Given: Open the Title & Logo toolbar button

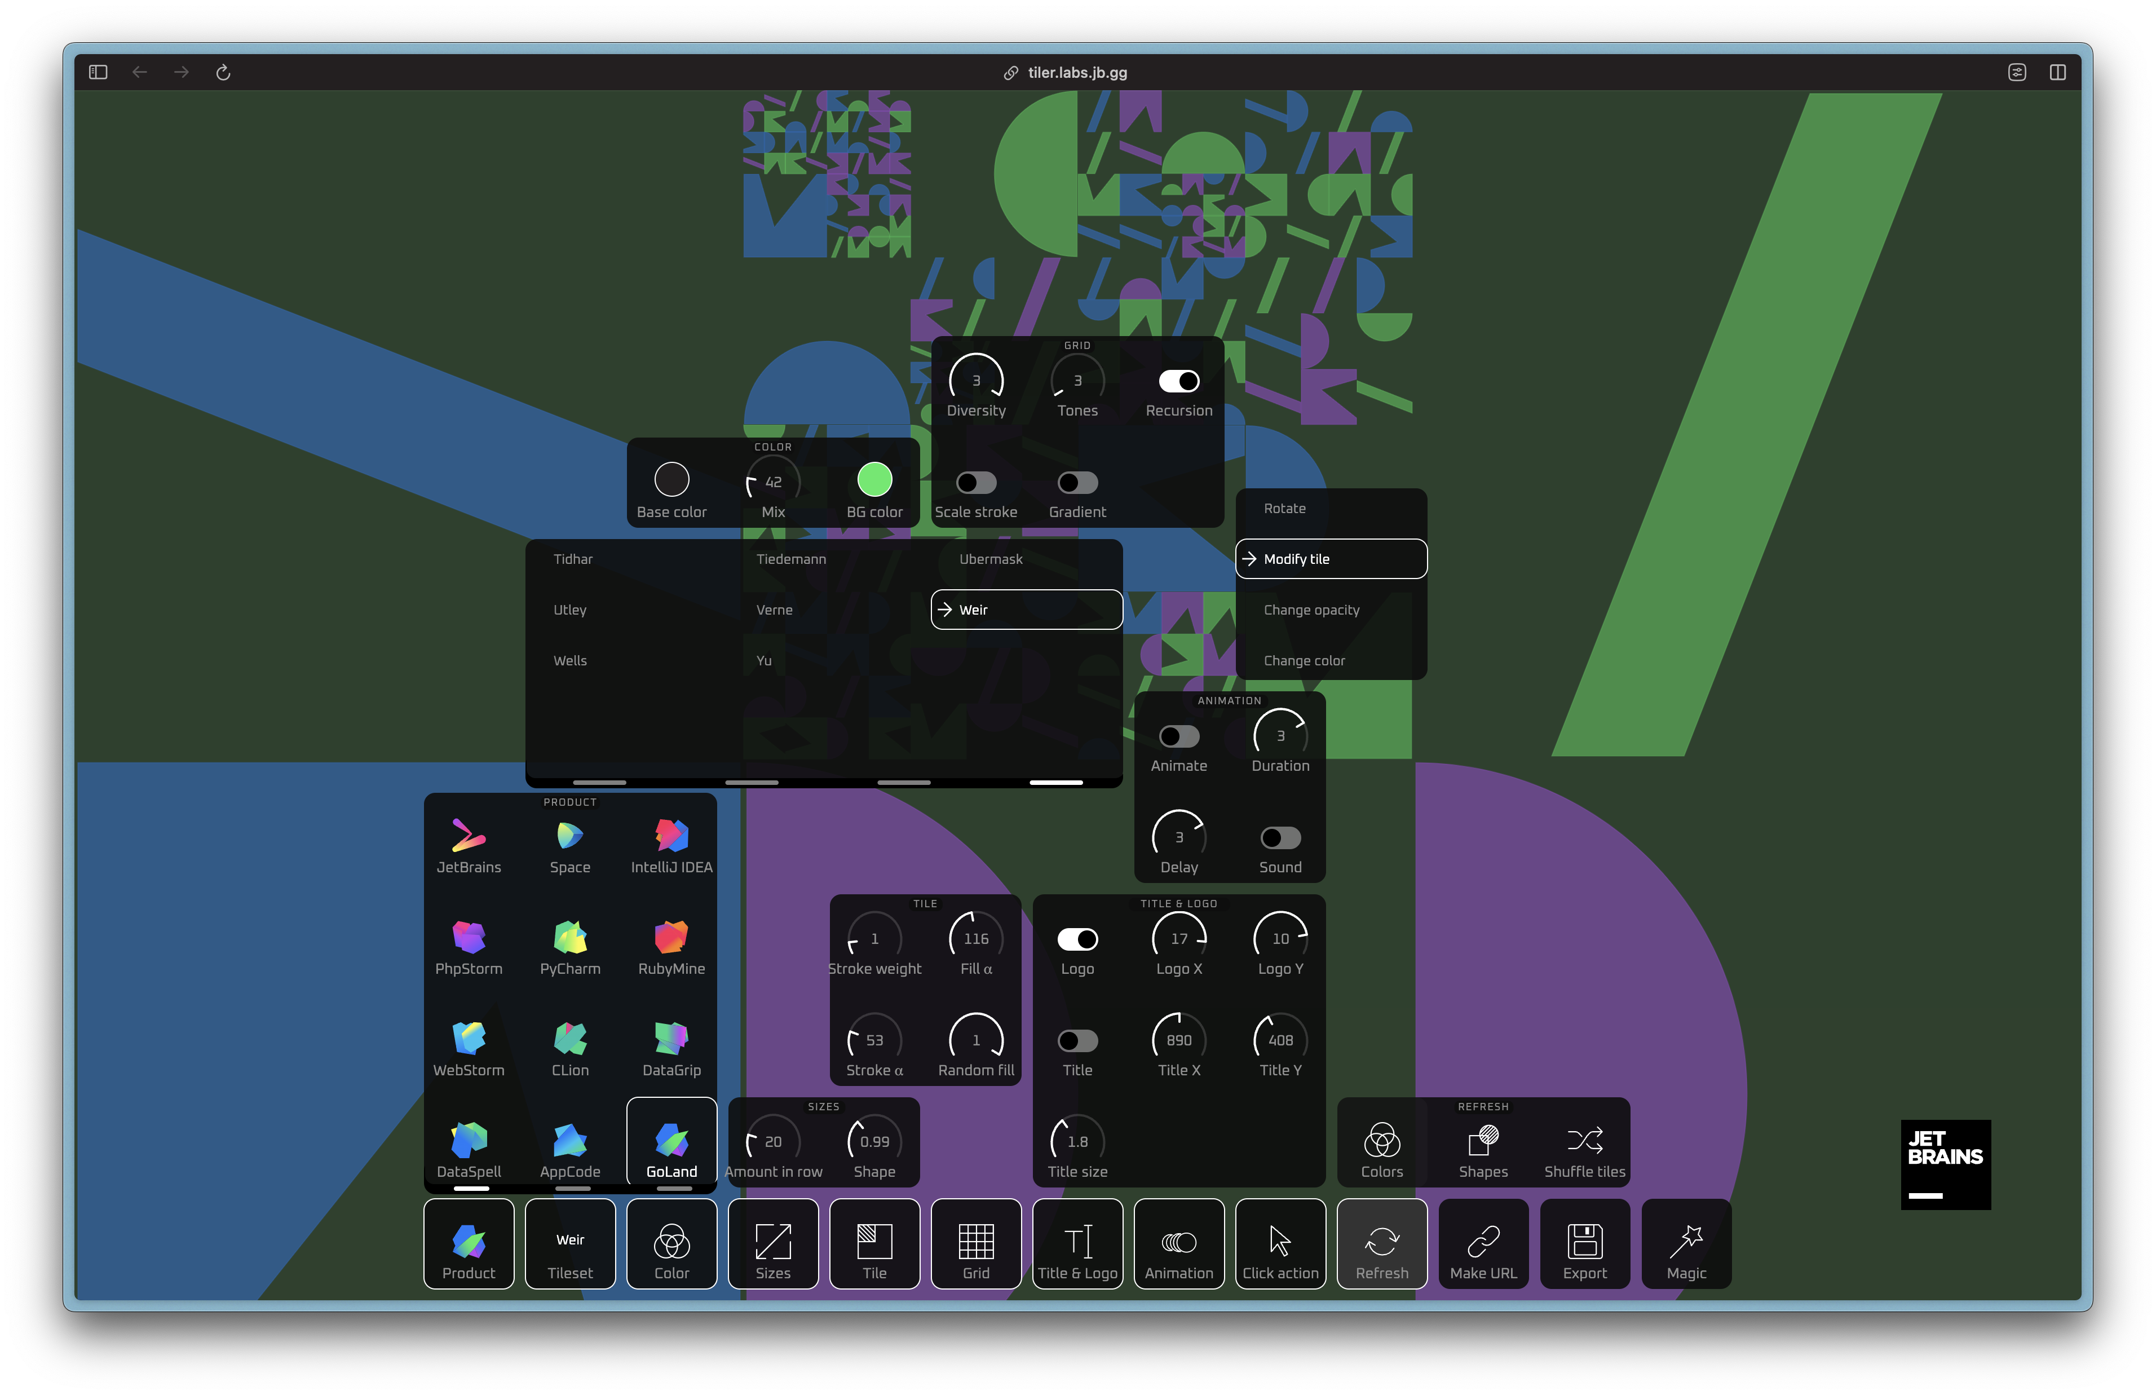Looking at the screenshot, I should [1077, 1244].
